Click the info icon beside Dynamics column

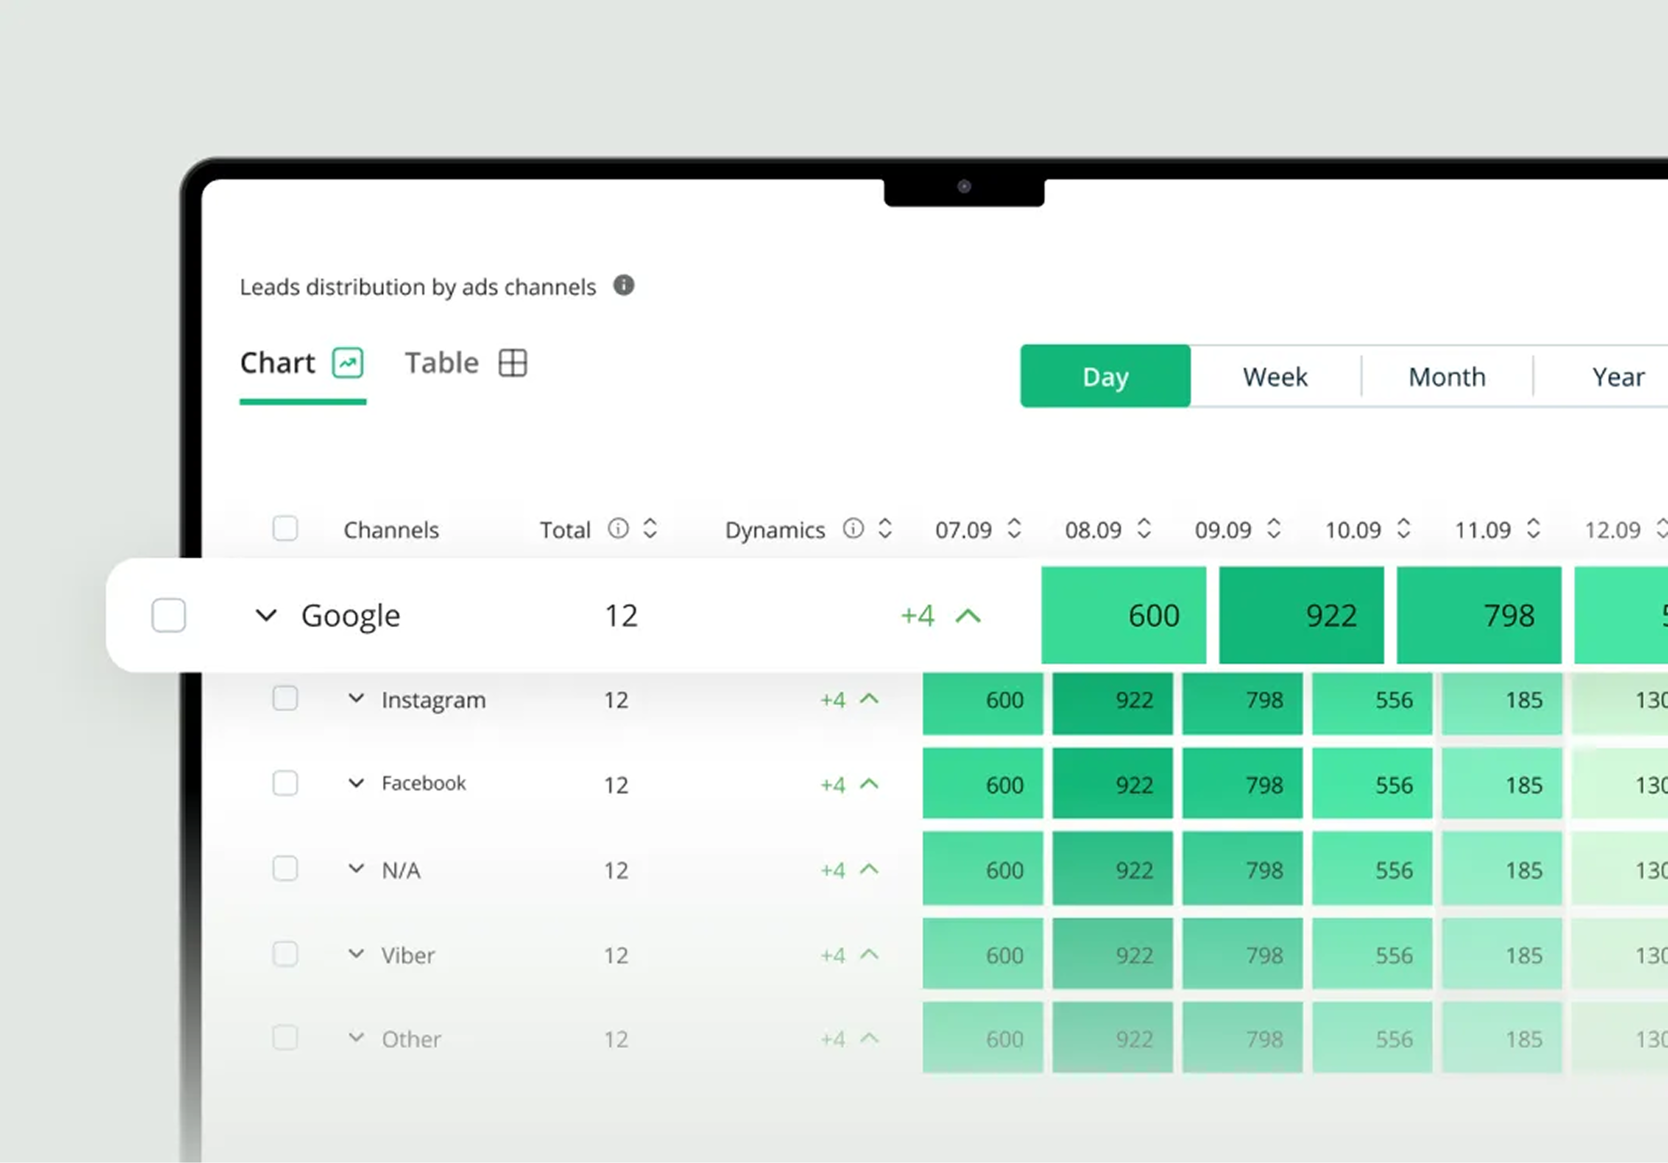click(x=853, y=528)
